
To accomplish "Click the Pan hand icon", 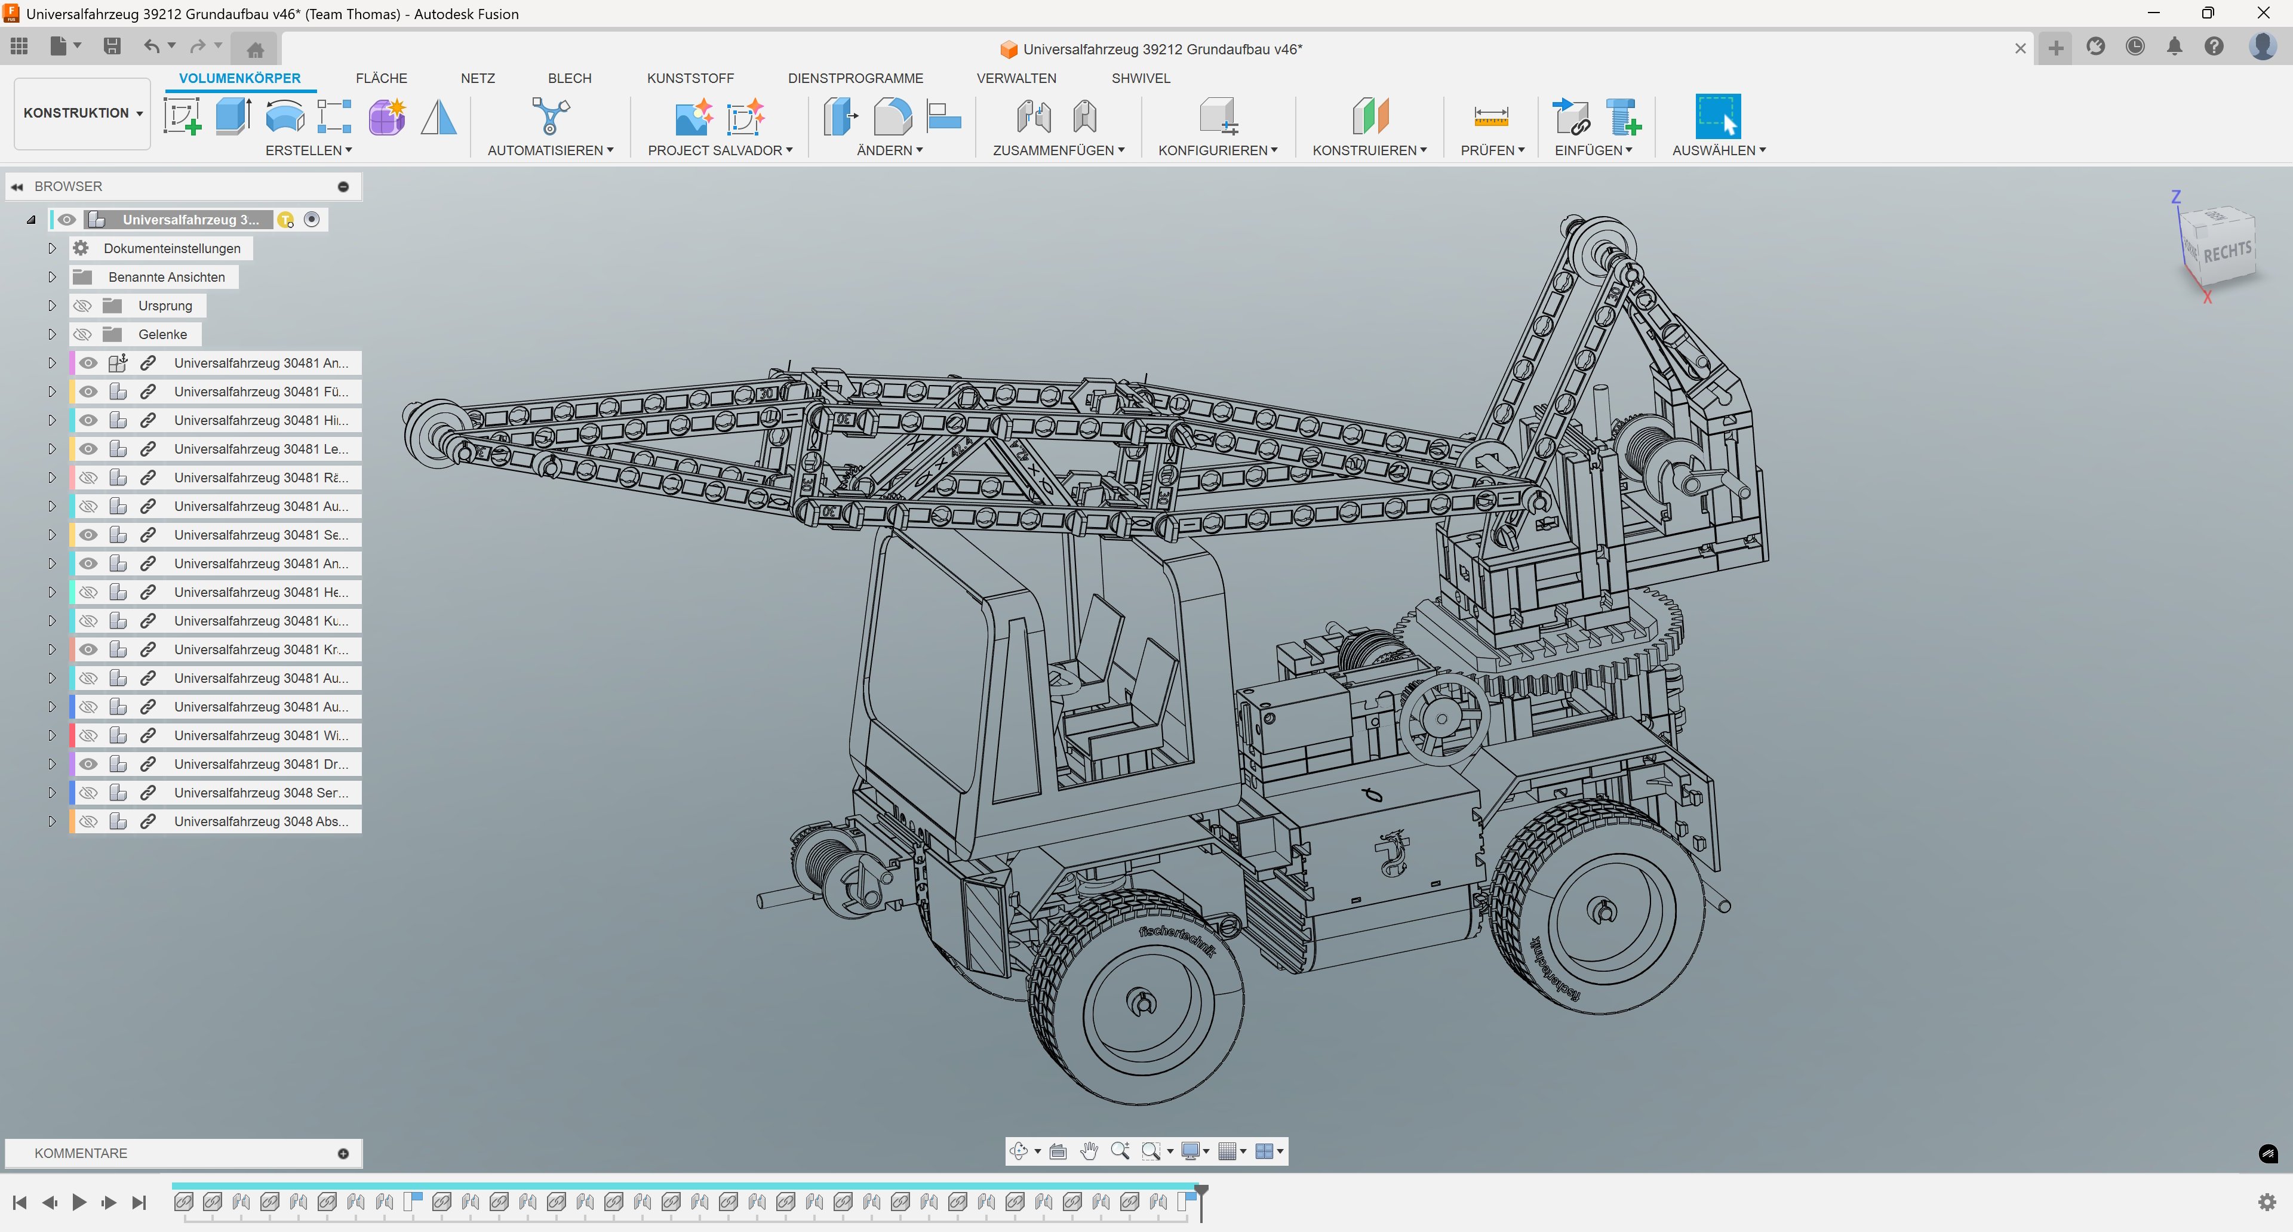I will point(1089,1151).
